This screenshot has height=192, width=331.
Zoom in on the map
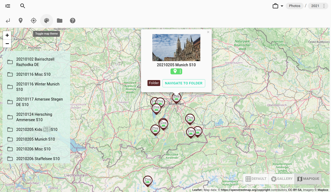[x=7, y=35]
